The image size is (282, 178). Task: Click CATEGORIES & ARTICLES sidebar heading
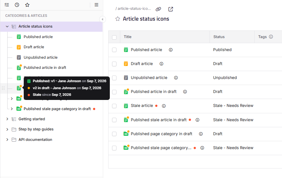pos(26,16)
